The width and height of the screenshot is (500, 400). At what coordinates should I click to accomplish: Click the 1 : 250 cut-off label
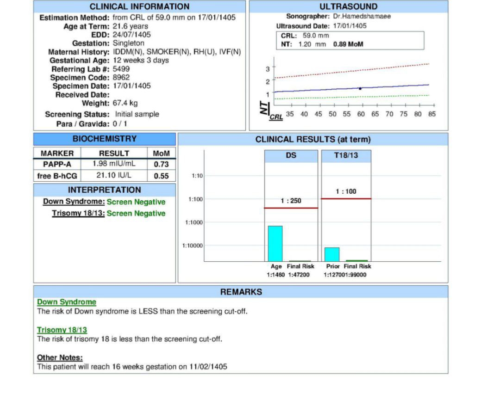[x=291, y=201]
